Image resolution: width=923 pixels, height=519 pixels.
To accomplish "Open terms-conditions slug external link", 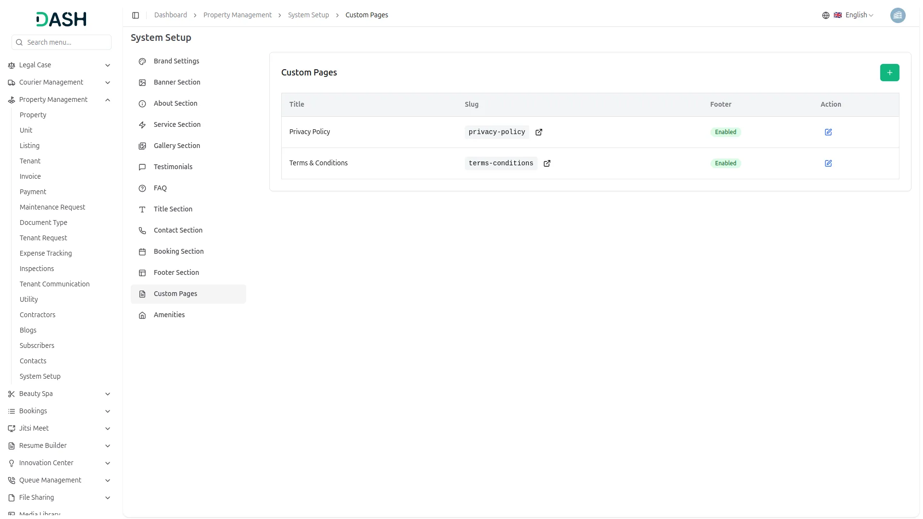I will (547, 163).
